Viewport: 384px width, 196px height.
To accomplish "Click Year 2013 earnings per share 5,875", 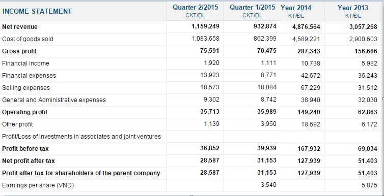I will coord(369,185).
